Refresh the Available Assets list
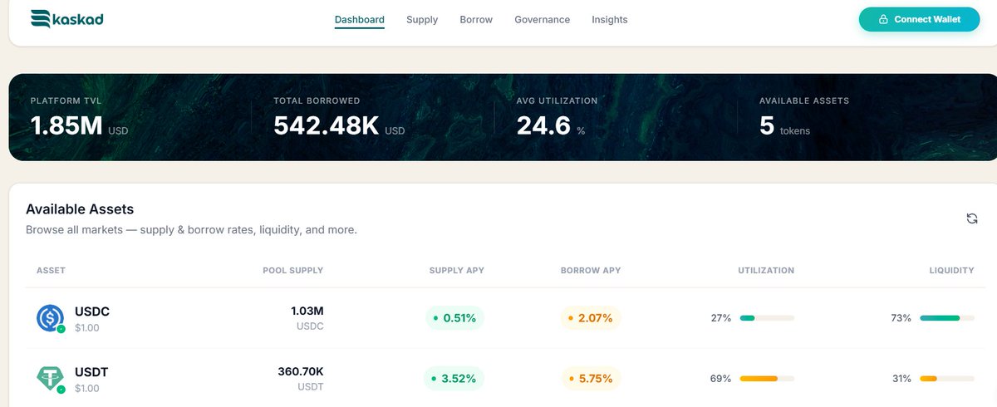997x407 pixels. pos(972,218)
